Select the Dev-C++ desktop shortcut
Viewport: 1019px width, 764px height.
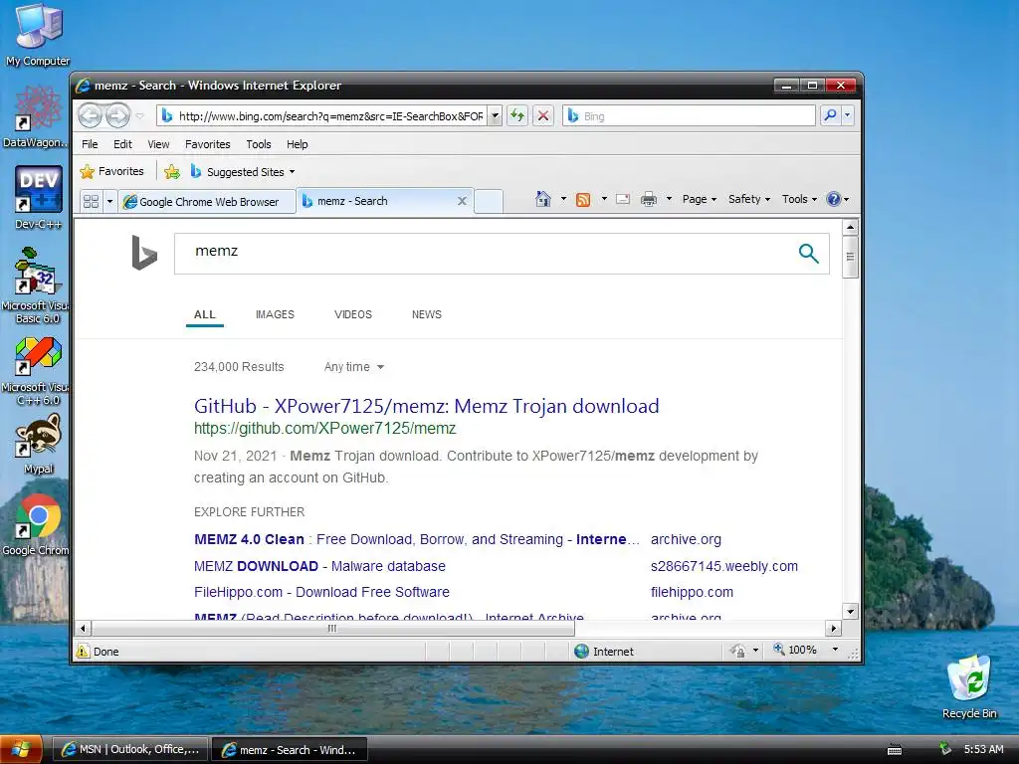click(x=39, y=198)
